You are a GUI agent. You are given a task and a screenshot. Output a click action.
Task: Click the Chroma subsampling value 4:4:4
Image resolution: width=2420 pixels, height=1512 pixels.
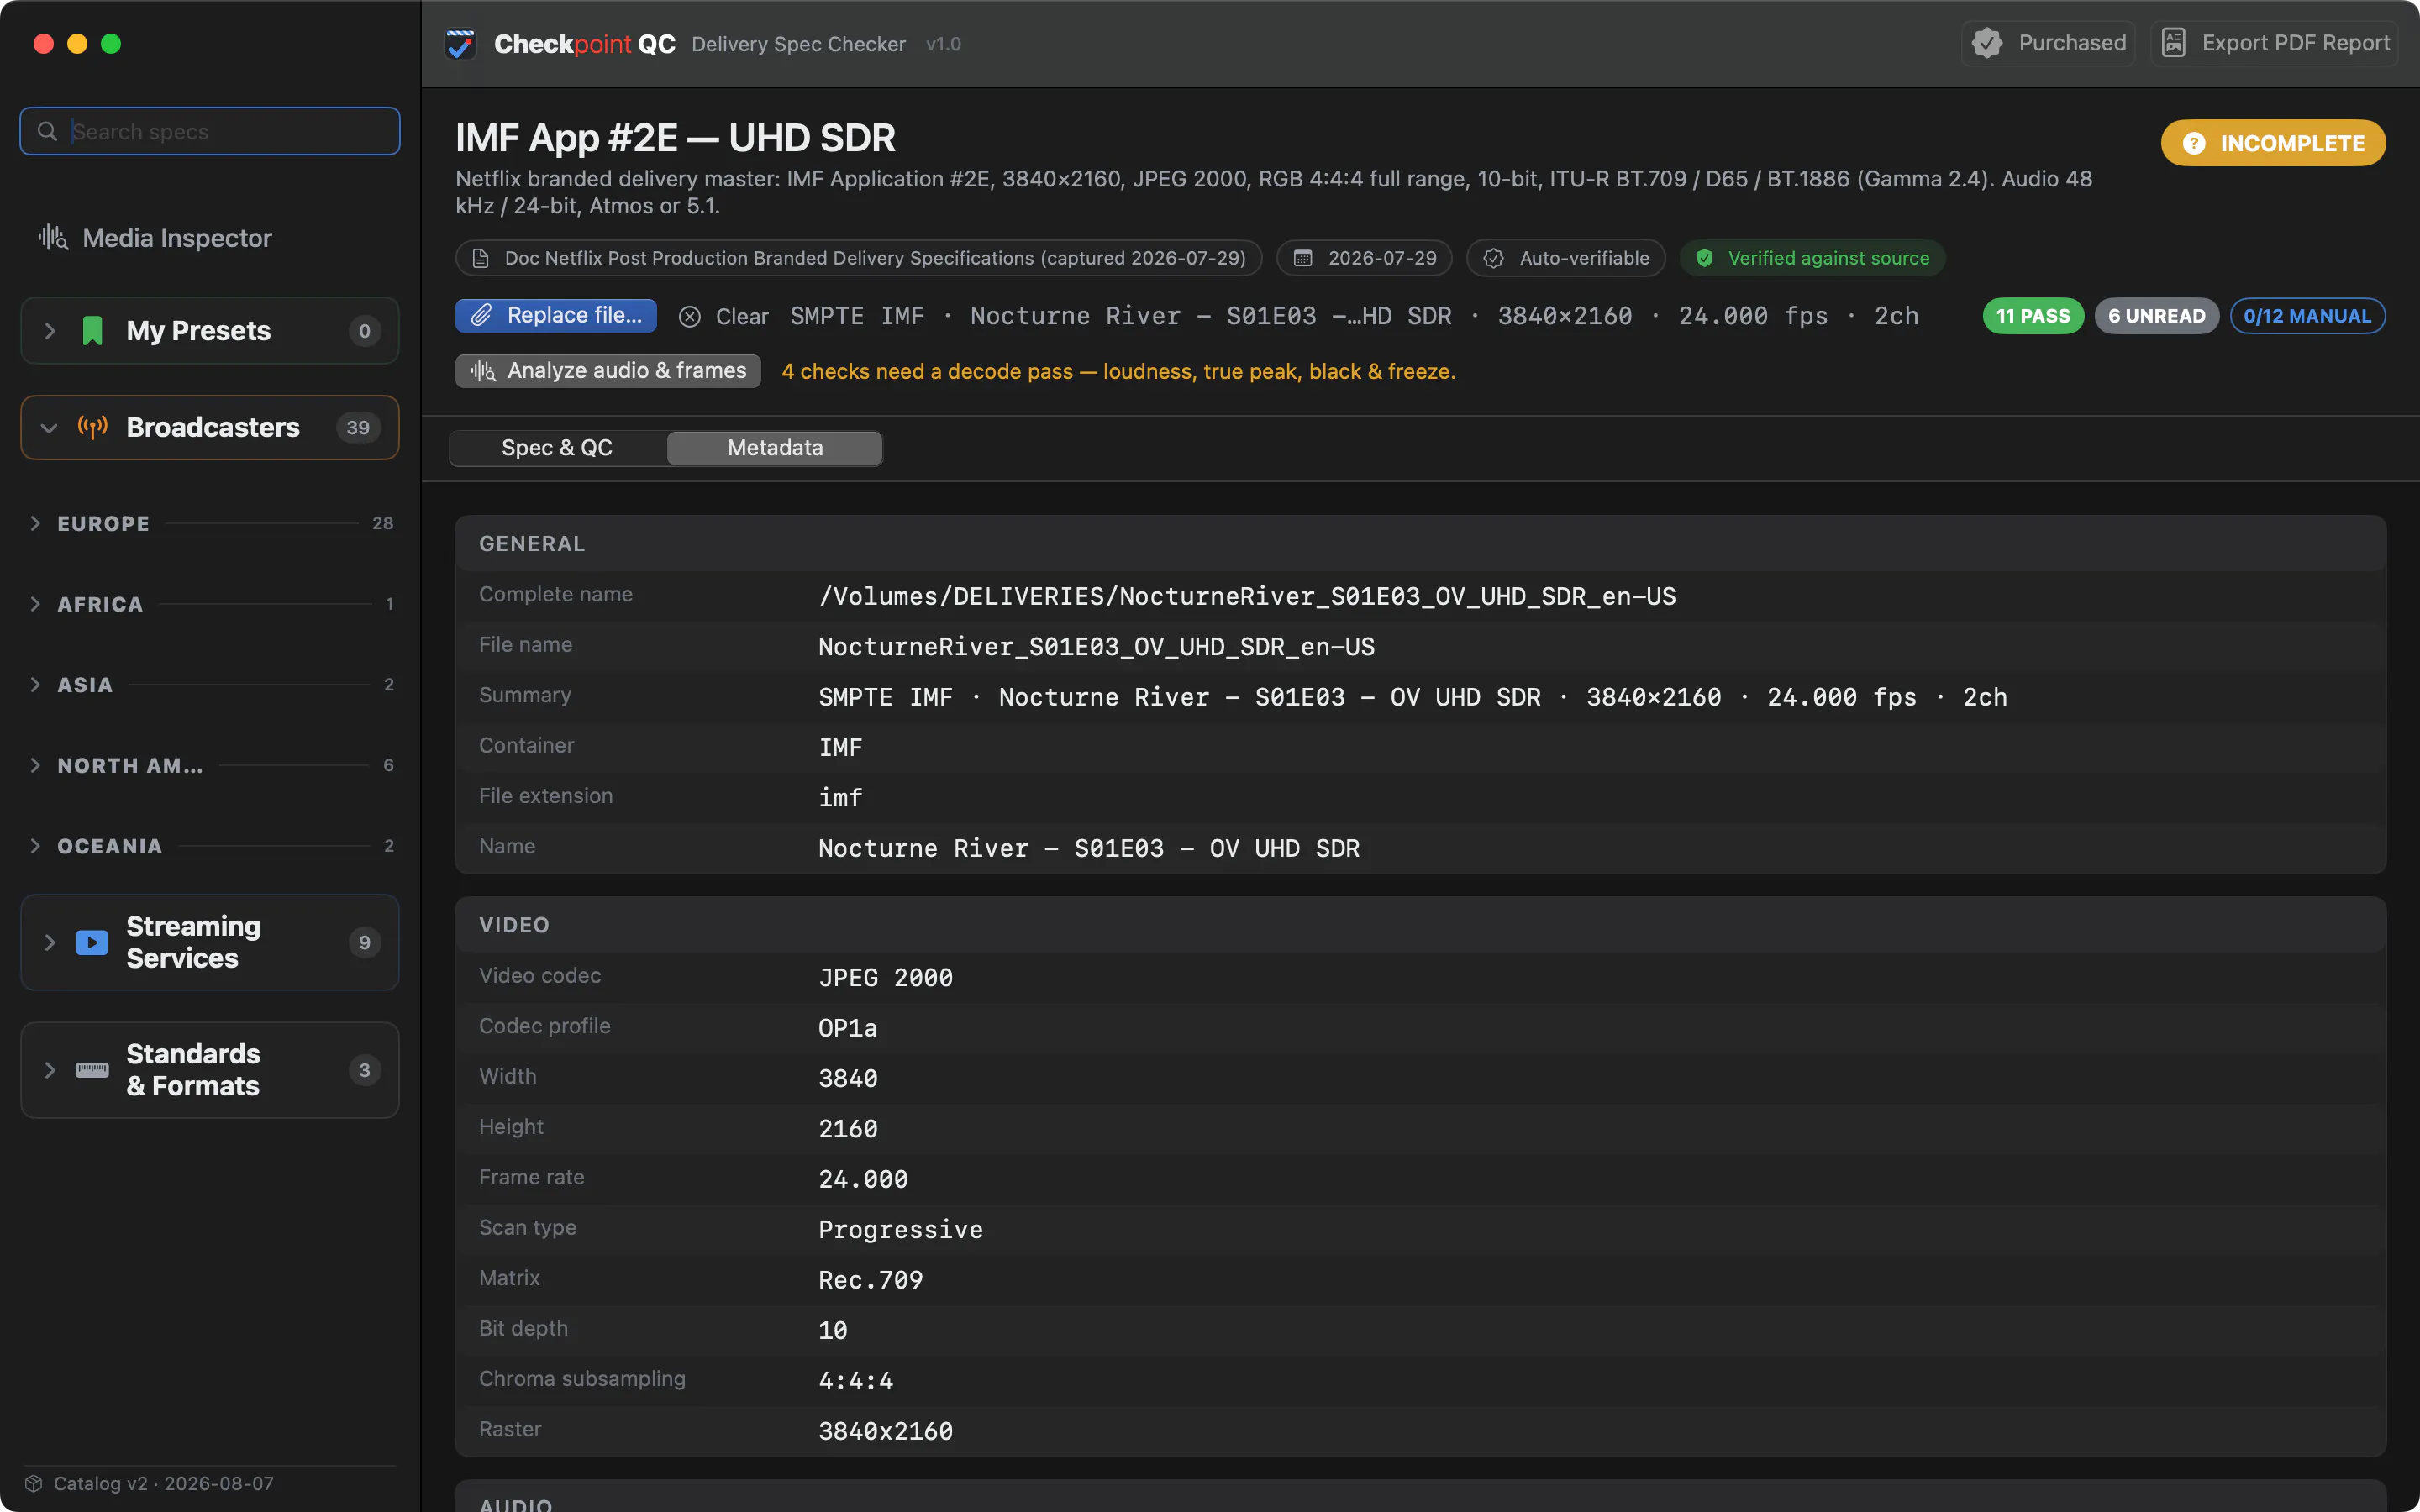[855, 1381]
